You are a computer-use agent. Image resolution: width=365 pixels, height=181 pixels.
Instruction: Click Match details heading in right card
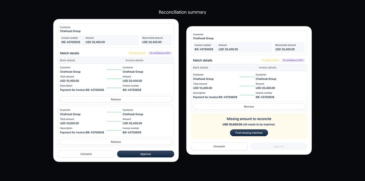(x=203, y=60)
